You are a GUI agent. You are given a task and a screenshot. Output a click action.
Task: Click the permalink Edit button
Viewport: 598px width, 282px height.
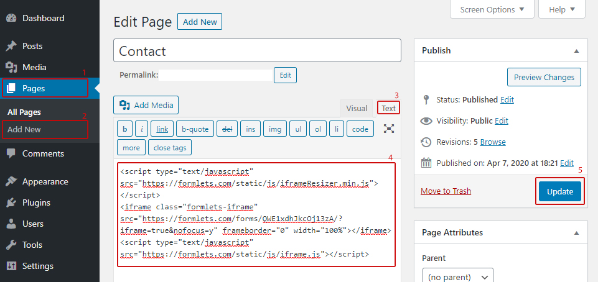coord(285,75)
